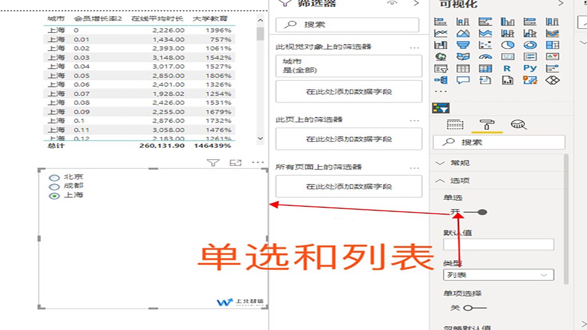Open focus mode for the slicer visual
587x330 pixels.
click(235, 162)
